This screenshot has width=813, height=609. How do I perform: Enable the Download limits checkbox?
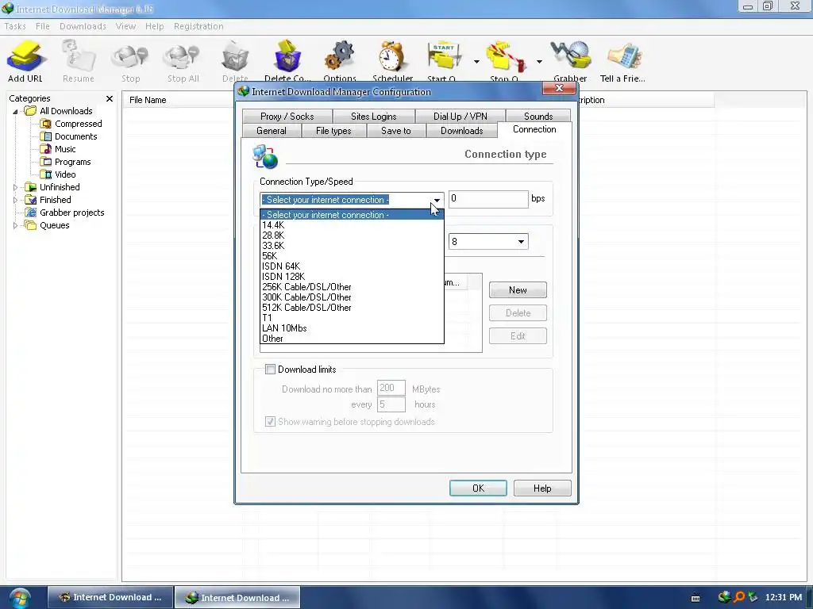[270, 370]
